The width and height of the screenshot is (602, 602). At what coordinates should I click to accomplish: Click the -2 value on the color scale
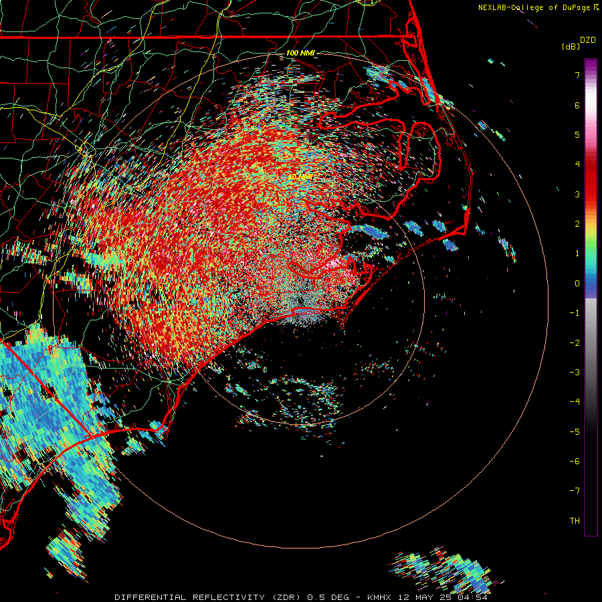(575, 343)
